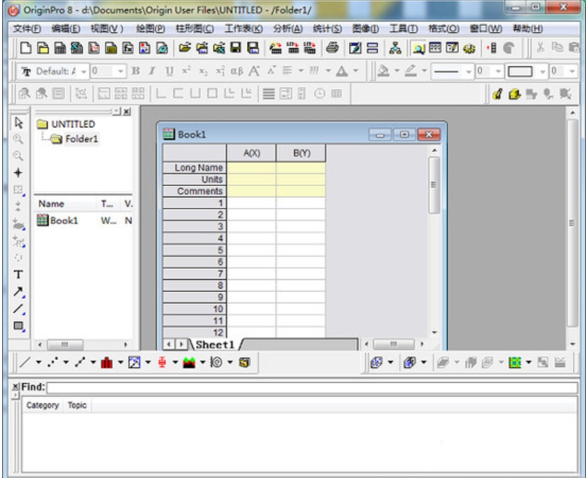The width and height of the screenshot is (586, 478).
Task: Click the scissors Cut icon
Action: coord(541,47)
